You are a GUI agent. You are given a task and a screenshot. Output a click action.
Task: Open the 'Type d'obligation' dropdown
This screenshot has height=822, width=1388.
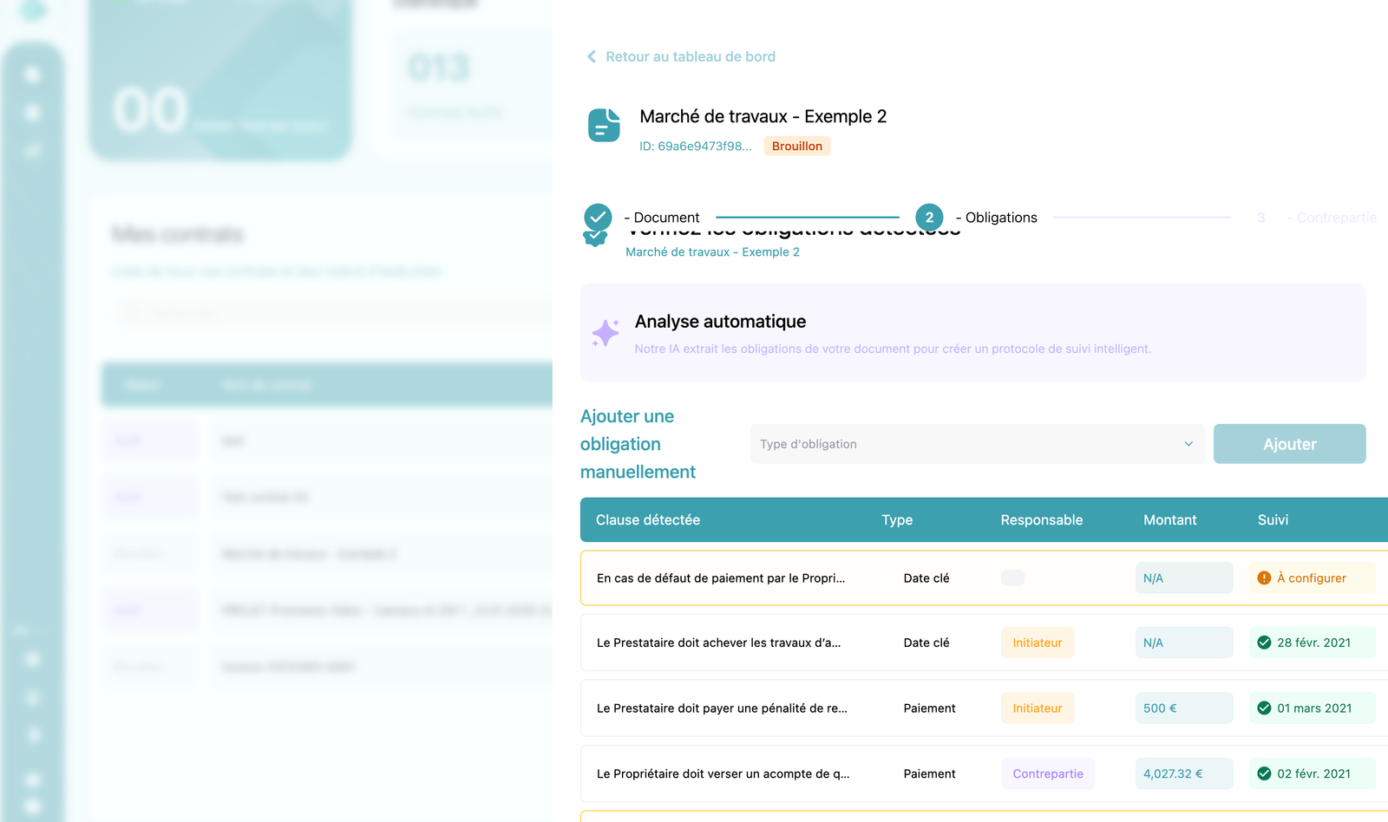pos(977,443)
